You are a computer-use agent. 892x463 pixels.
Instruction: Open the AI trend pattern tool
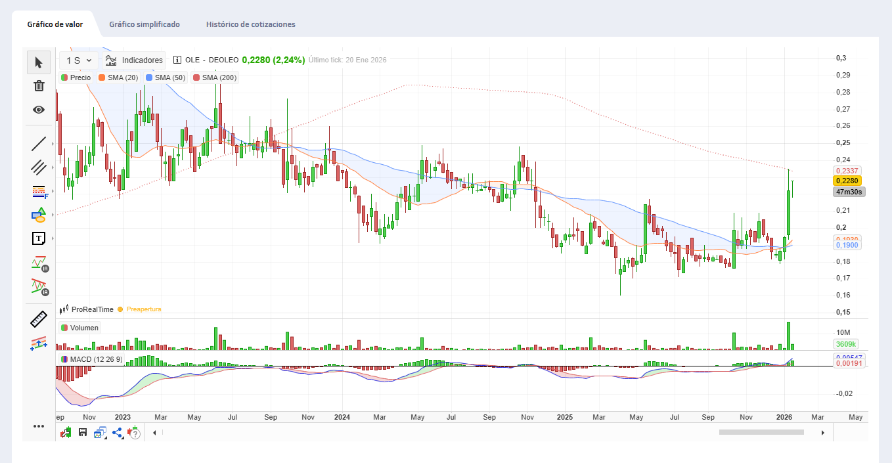click(39, 286)
